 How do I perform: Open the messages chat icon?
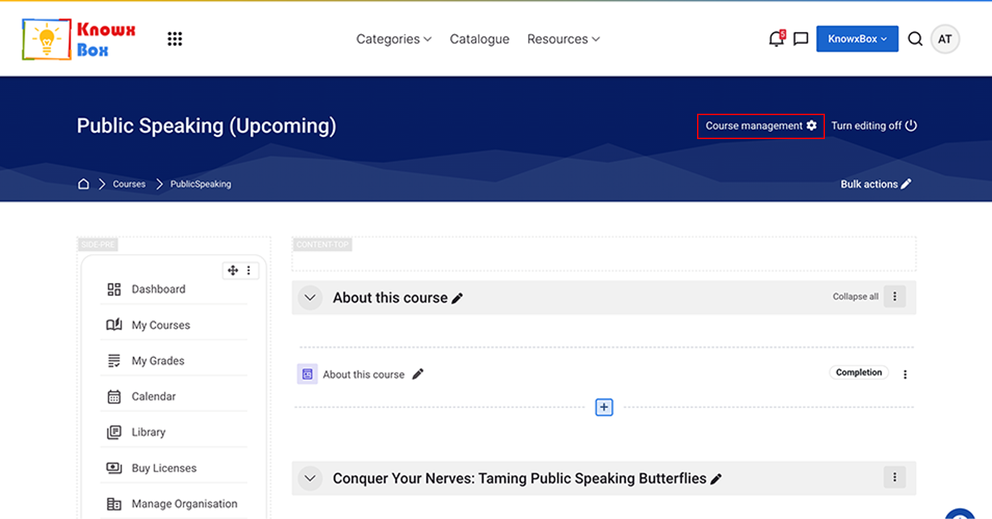[x=801, y=39]
